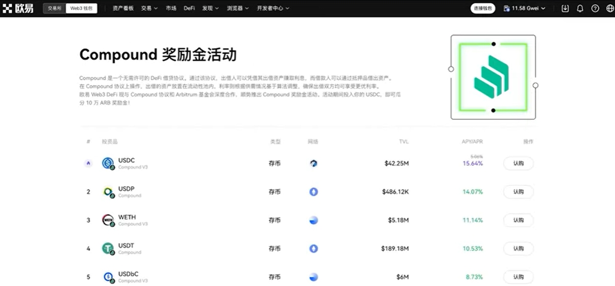Click the USDbC investment name

click(x=128, y=274)
